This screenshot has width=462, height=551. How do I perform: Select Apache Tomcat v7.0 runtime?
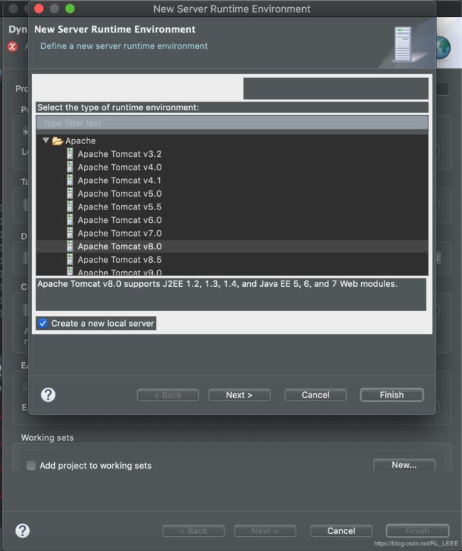(119, 233)
